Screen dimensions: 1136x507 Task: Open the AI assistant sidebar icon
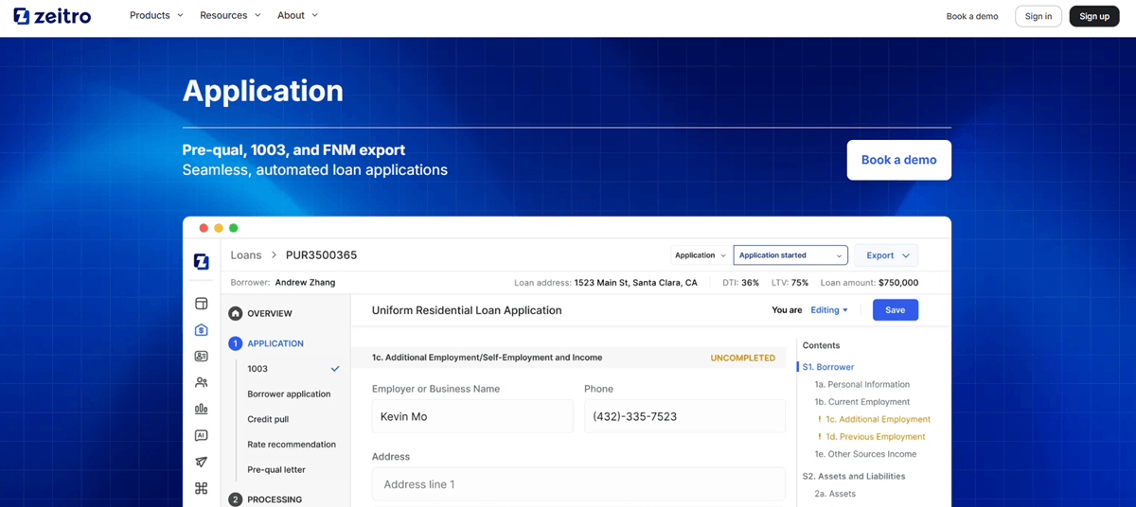201,436
